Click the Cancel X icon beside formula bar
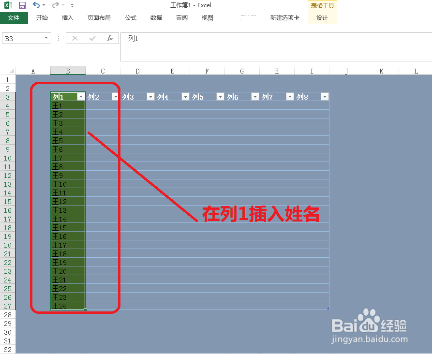432x354 pixels. coord(75,38)
